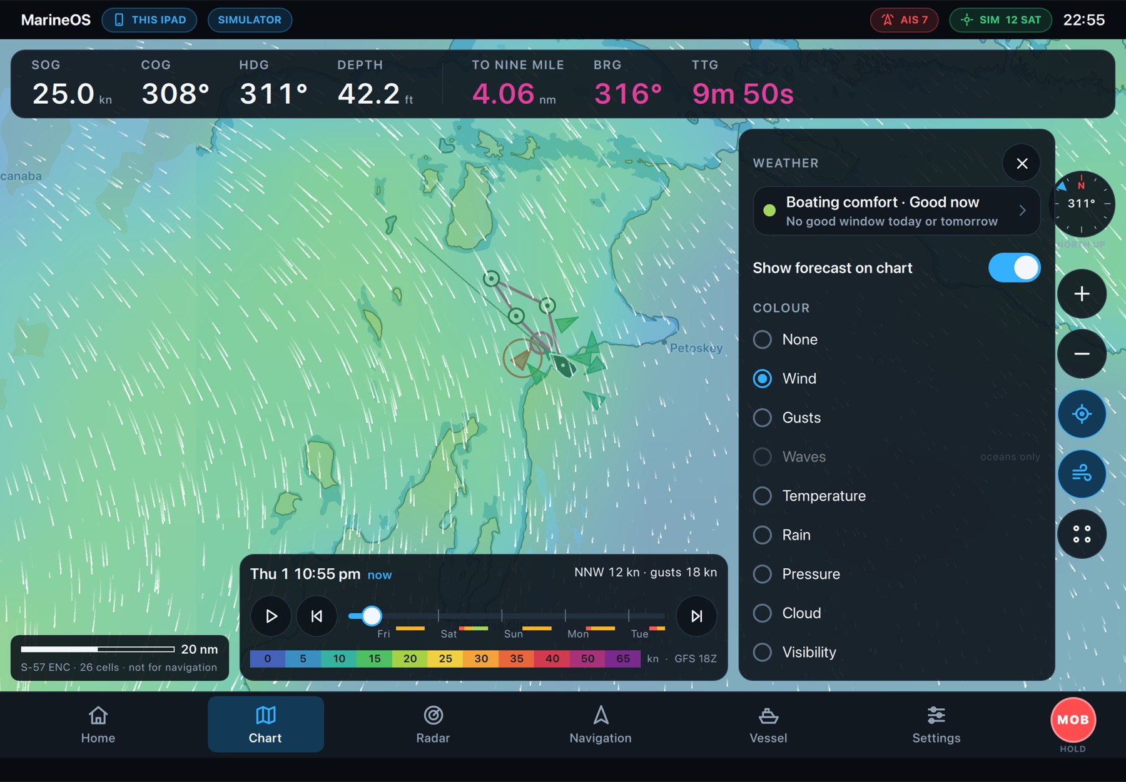Open the four-dot more options button
1126x782 pixels.
coord(1082,534)
